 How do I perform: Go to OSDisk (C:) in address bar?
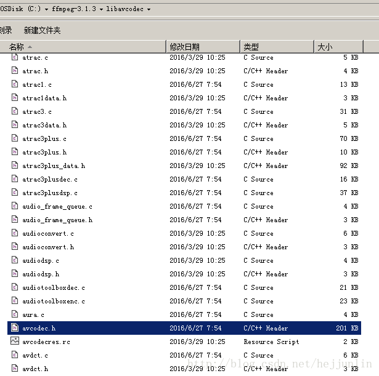pos(20,9)
